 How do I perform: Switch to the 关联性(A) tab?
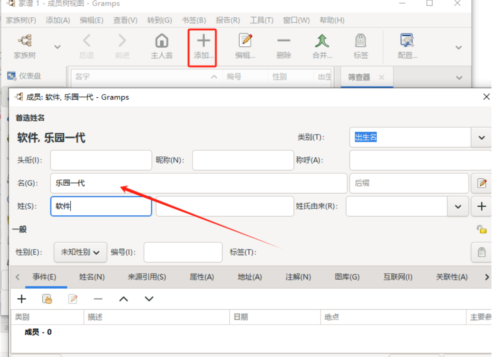tap(451, 277)
